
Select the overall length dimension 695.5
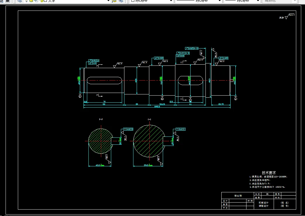[157, 107]
